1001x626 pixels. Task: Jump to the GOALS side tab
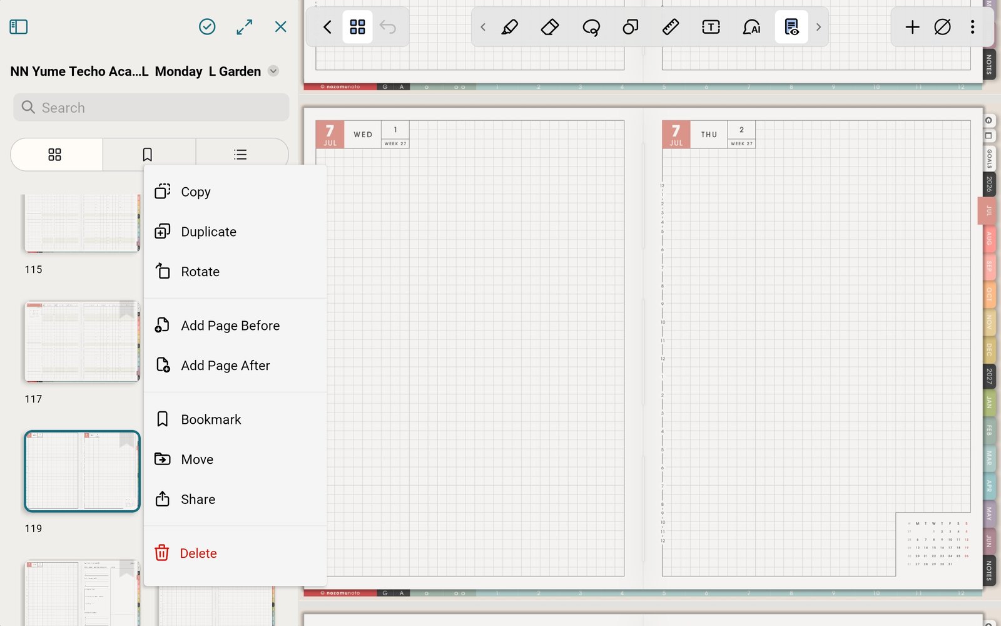(989, 158)
